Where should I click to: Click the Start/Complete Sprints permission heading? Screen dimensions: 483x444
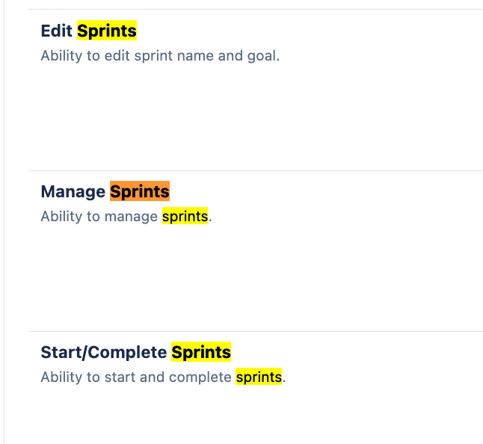click(x=136, y=352)
